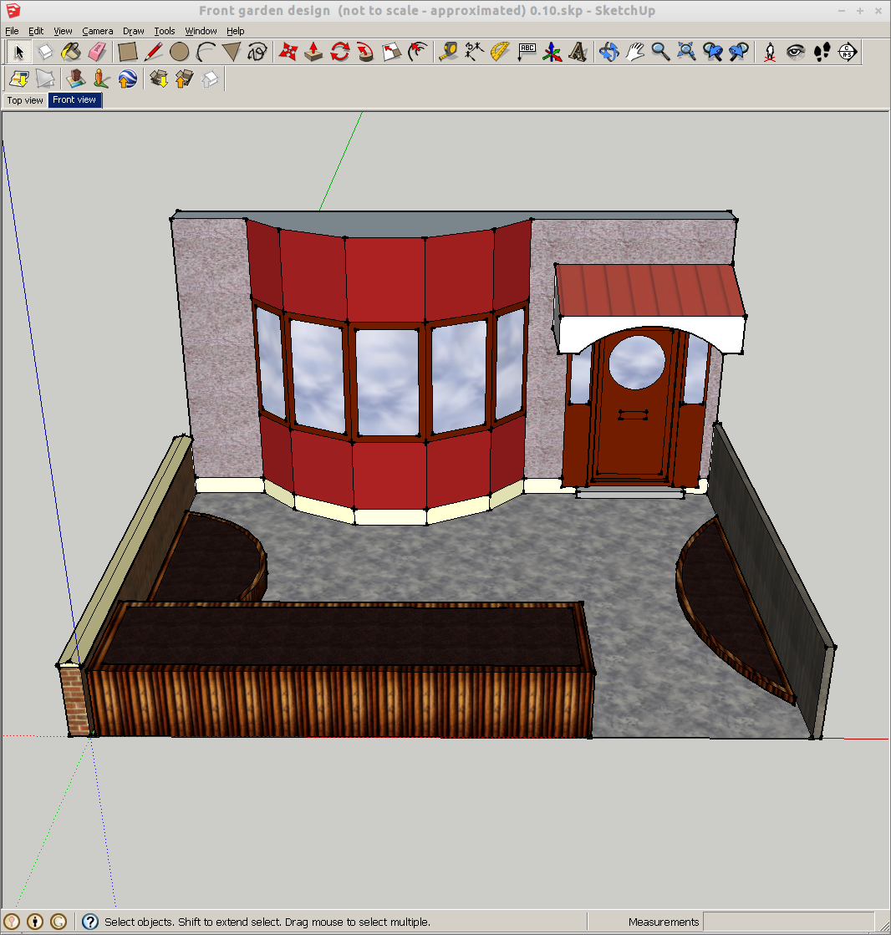
Task: Open the Camera menu
Action: [97, 31]
